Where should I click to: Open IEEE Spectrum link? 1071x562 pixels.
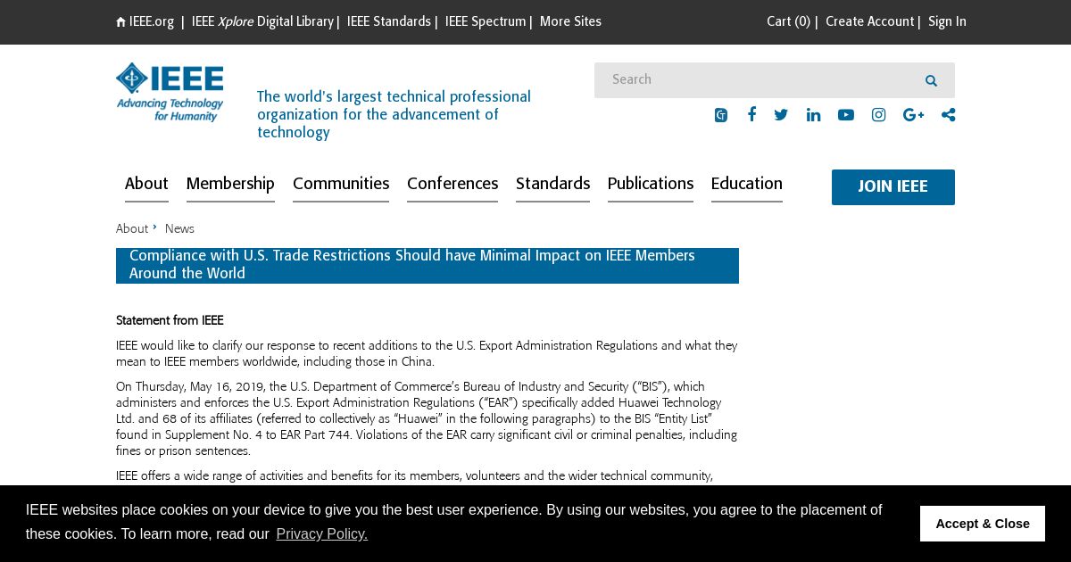[486, 22]
